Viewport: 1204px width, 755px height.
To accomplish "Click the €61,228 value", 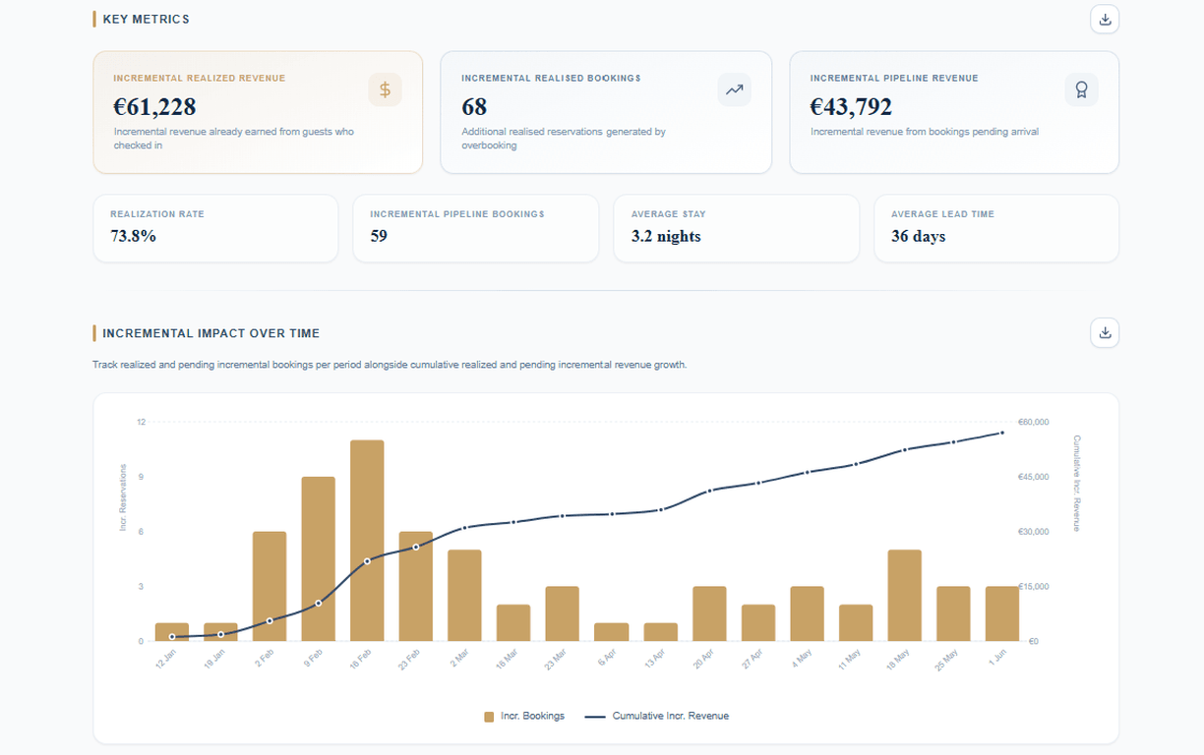I will (154, 106).
